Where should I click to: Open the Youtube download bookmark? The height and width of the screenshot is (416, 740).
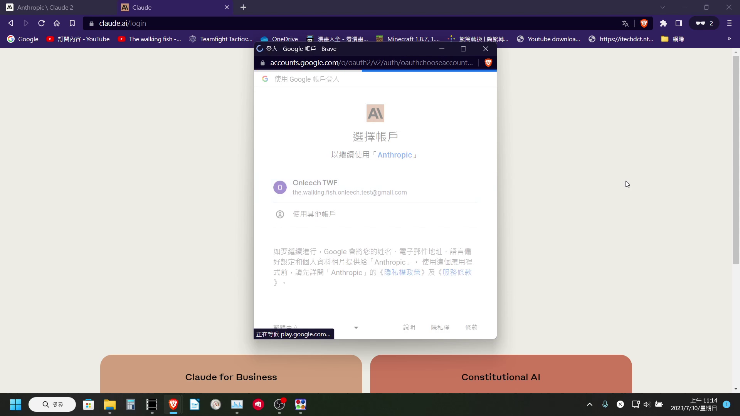[548, 39]
